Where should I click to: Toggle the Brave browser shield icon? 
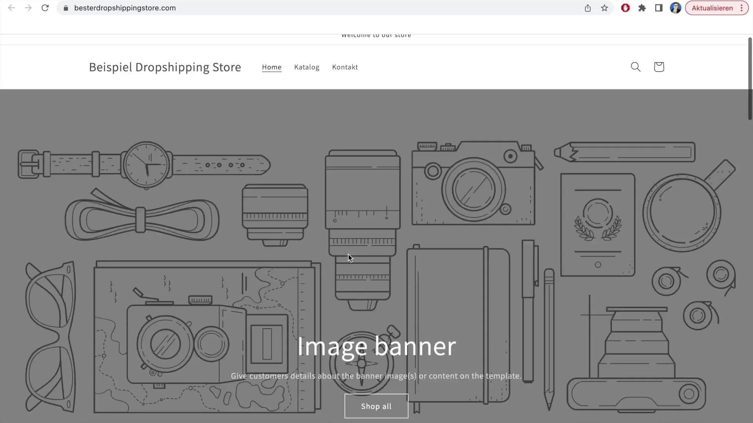click(x=625, y=8)
